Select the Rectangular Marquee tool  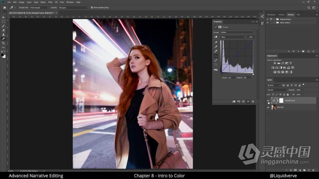point(3,22)
